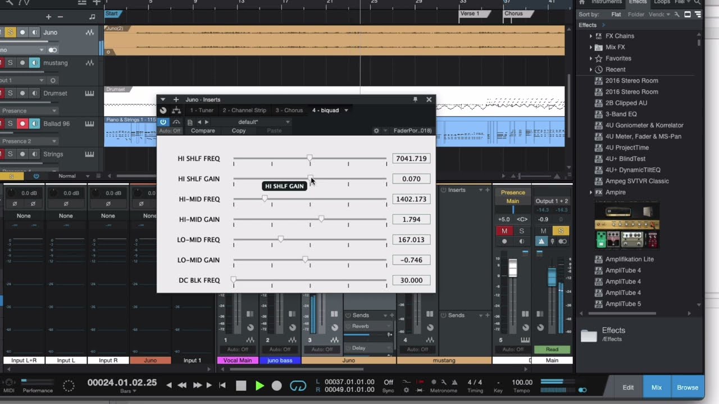The image size is (719, 404).
Task: Pin the Juno Inserts window
Action: (415, 99)
